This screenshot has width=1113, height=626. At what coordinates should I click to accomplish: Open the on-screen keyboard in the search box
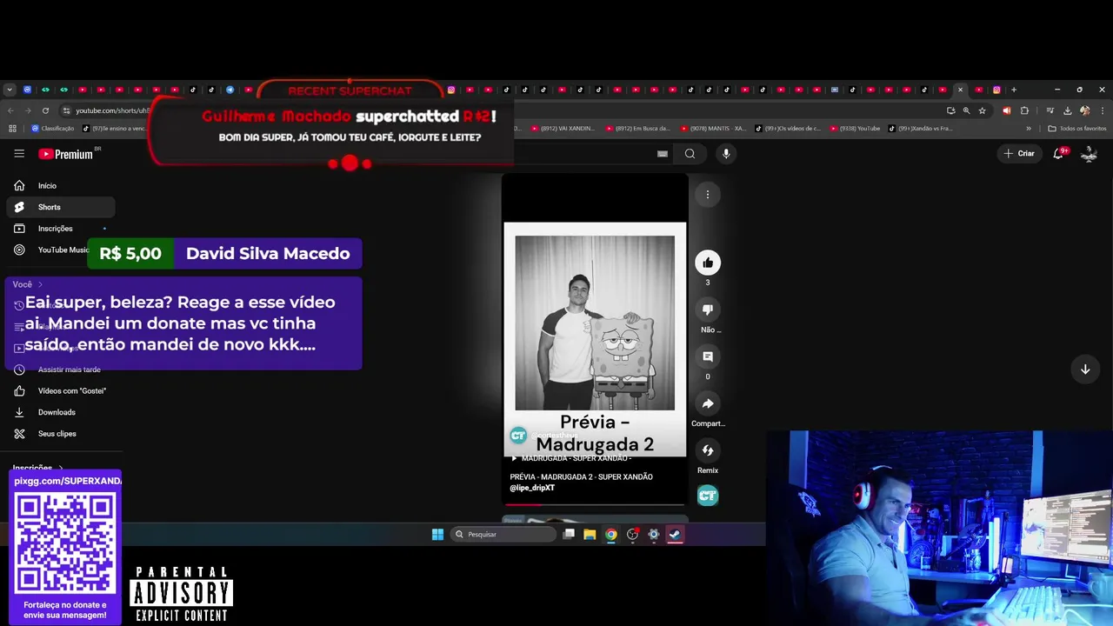[x=663, y=154]
